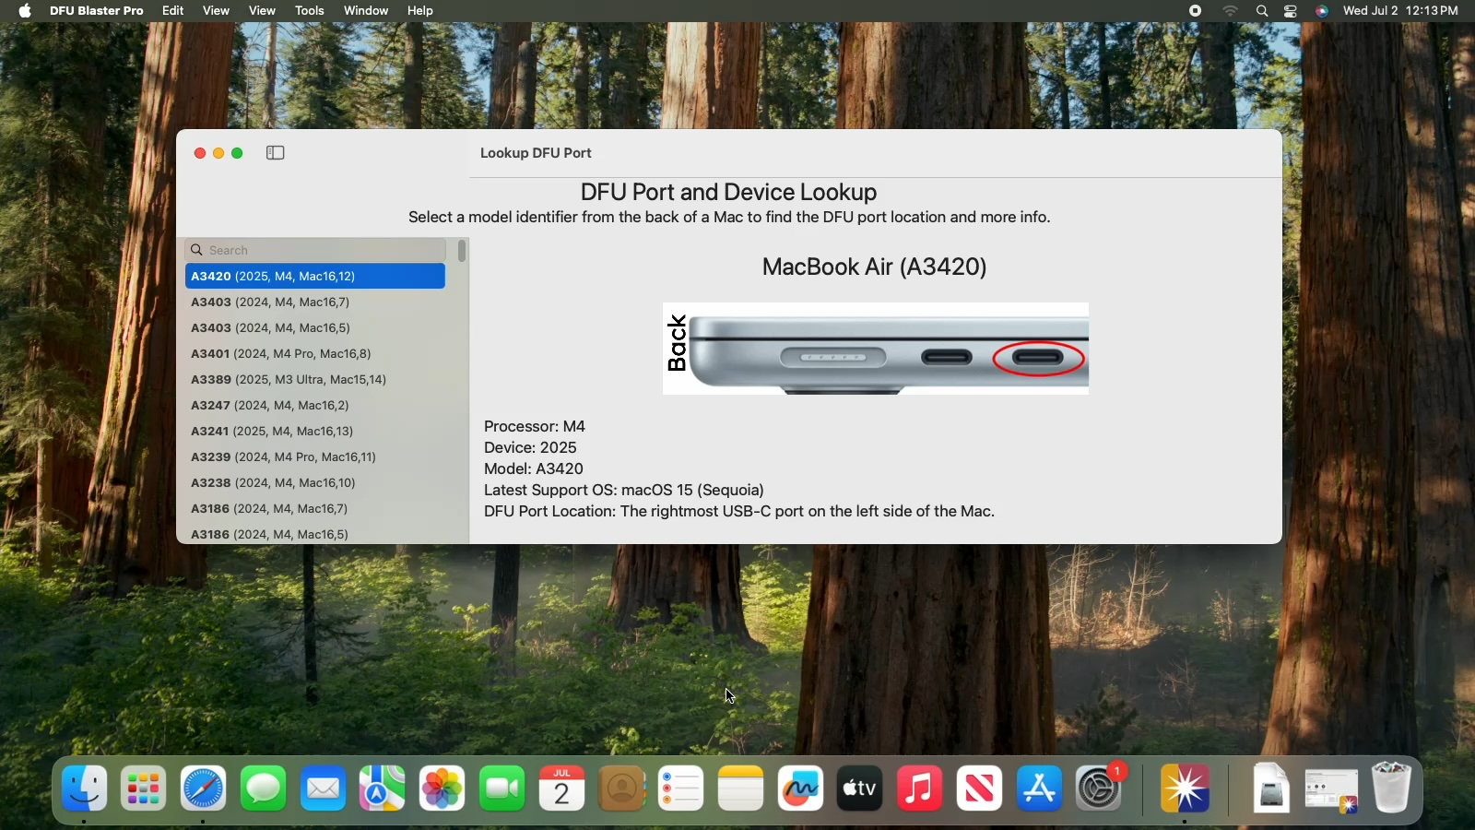Open Spotlight search in menu bar

(1262, 11)
